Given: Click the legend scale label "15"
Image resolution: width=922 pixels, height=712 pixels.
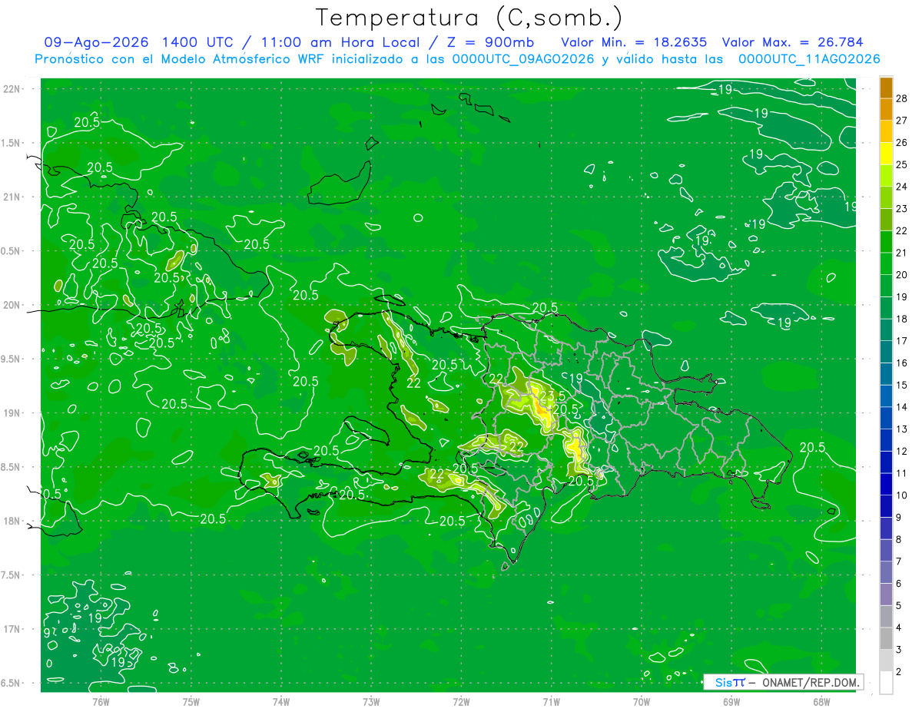Looking at the screenshot, I should click(903, 385).
